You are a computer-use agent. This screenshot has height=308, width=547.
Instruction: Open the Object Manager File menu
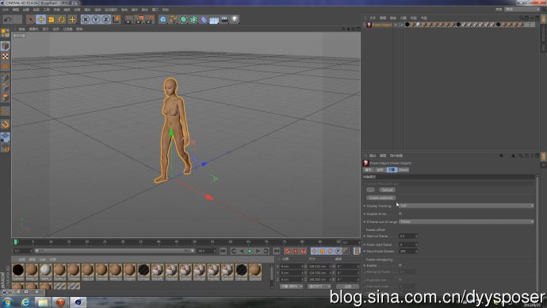(x=373, y=17)
